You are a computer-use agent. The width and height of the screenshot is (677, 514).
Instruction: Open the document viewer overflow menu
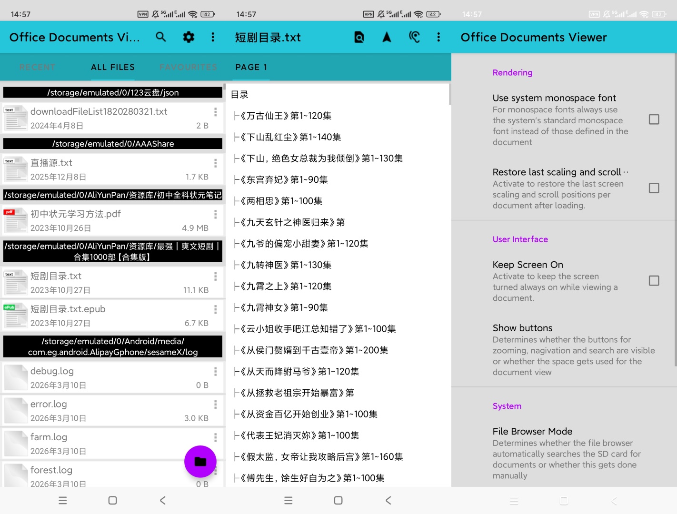(x=438, y=37)
